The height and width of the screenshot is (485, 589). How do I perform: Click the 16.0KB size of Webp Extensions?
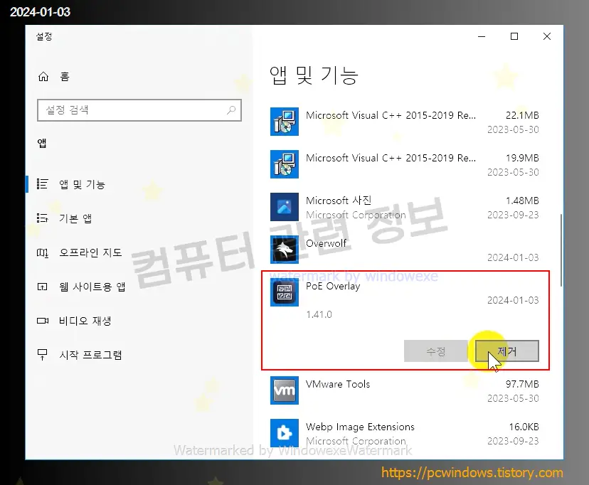[524, 427]
